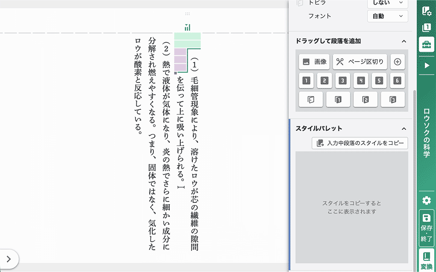Click the title page level 2 icon

(x=365, y=99)
